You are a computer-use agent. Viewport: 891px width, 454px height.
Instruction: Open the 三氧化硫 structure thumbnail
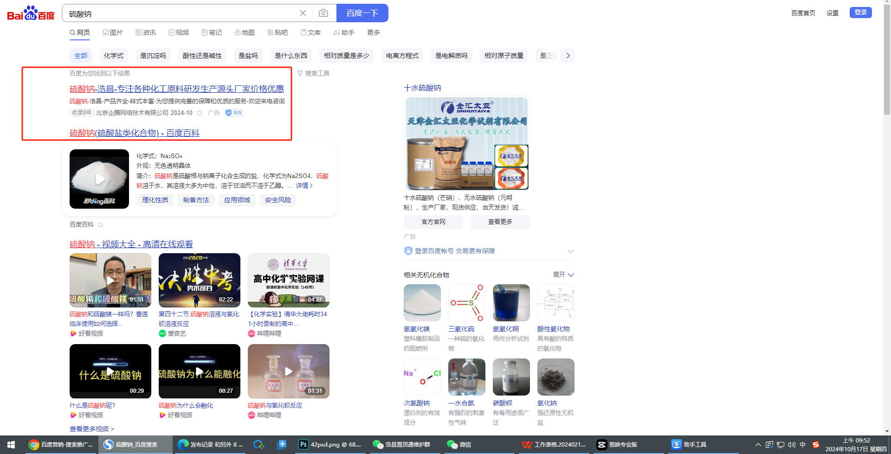tap(467, 303)
